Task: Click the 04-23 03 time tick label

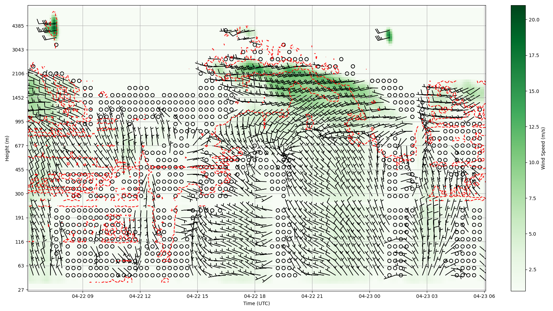Action: (x=427, y=296)
